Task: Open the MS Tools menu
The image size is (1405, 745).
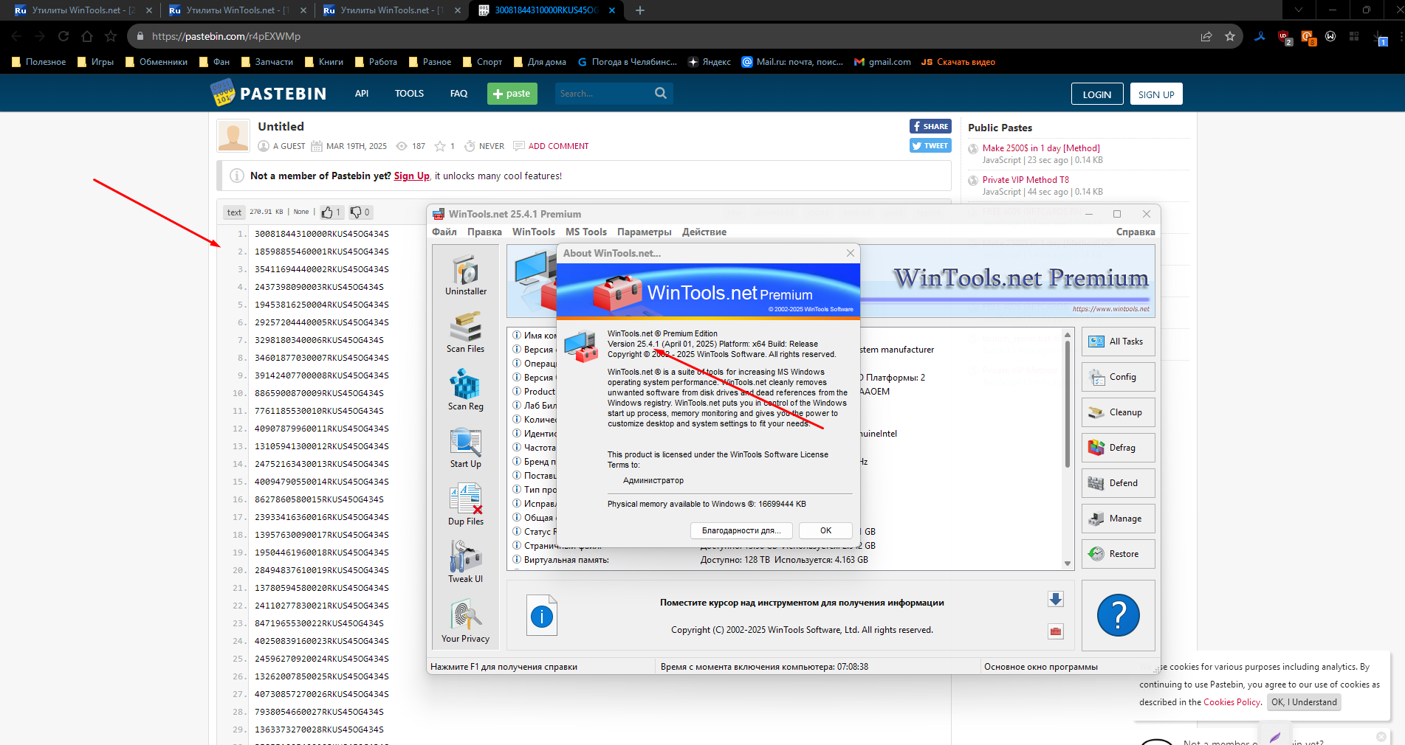Action: click(586, 232)
